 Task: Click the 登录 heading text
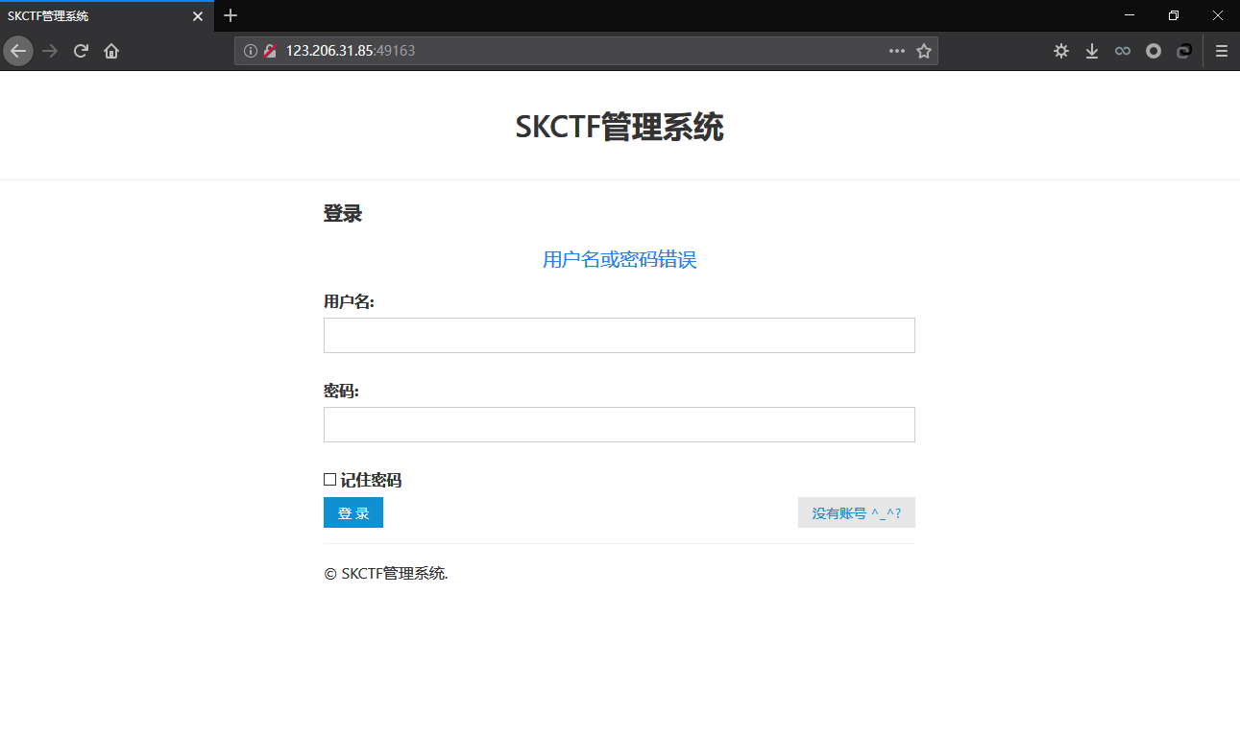(x=342, y=213)
